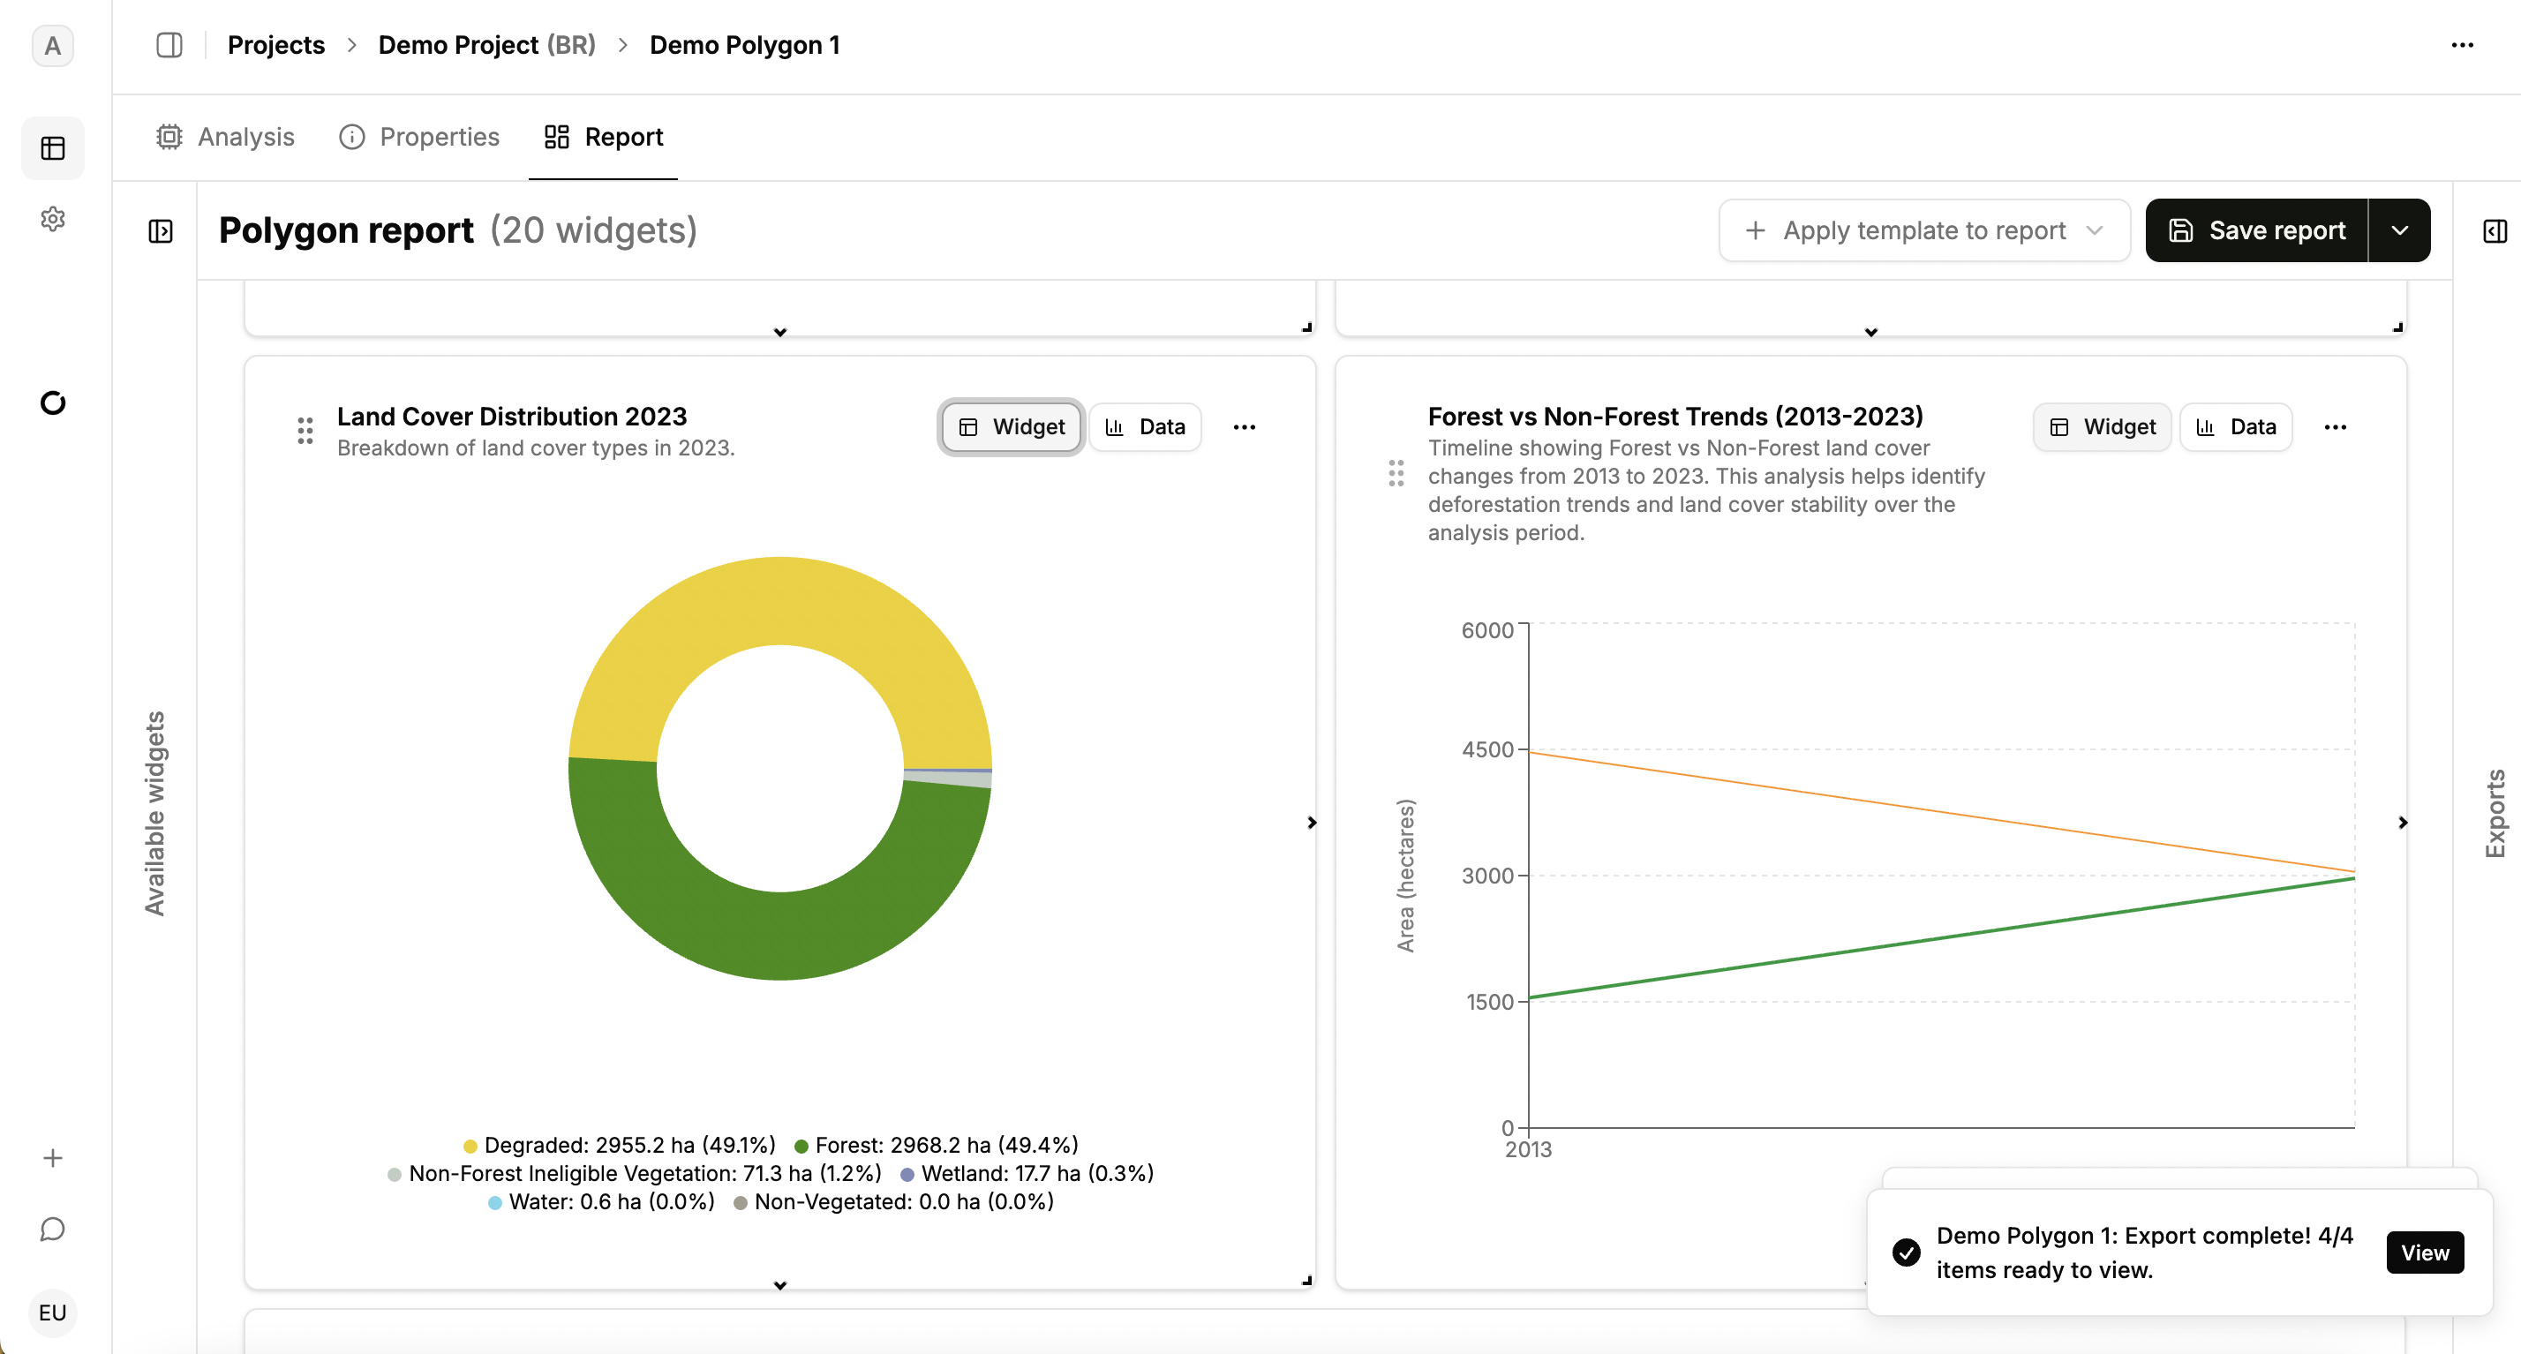Expand the Available widgets panel
This screenshot has width=2521, height=1354.
(161, 231)
